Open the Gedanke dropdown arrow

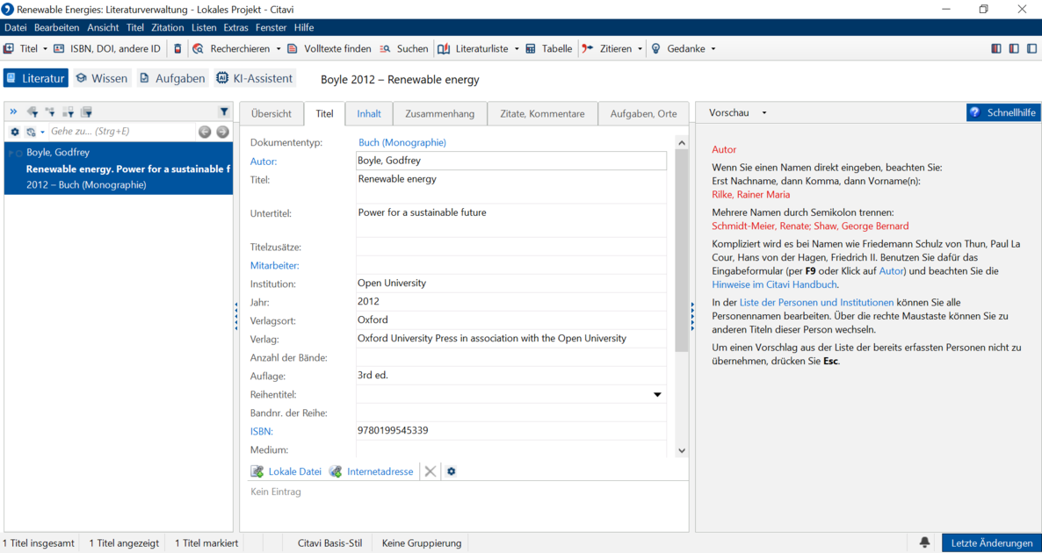click(x=713, y=48)
